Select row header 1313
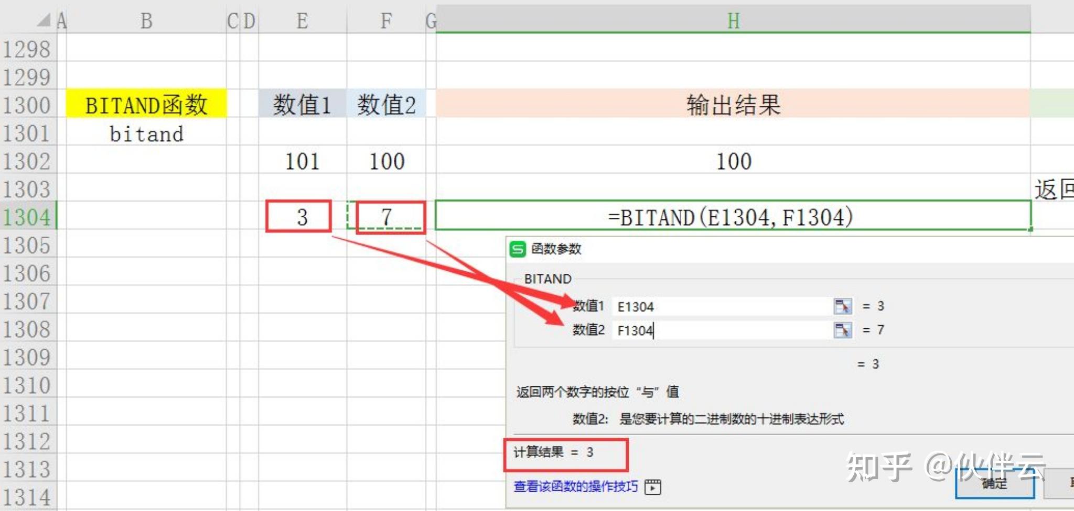Image resolution: width=1074 pixels, height=511 pixels. pos(28,469)
